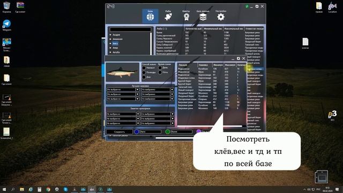This screenshot has width=343, height=193.
Task: Expand the Амазония tree node
Action: point(110,39)
